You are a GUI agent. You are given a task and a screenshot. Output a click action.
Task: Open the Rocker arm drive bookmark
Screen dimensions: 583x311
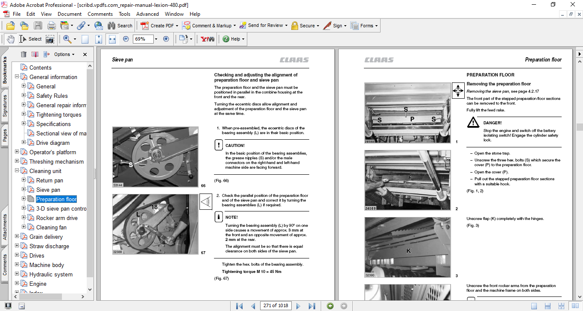tap(57, 218)
